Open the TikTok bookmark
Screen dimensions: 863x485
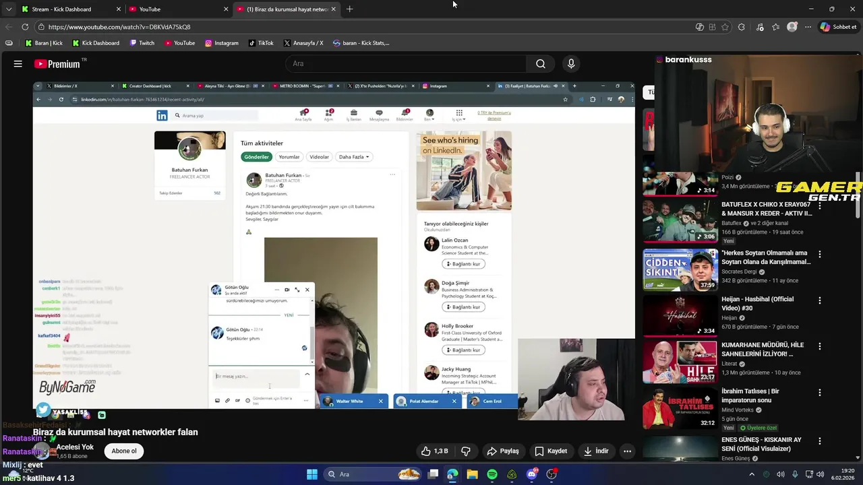click(261, 43)
